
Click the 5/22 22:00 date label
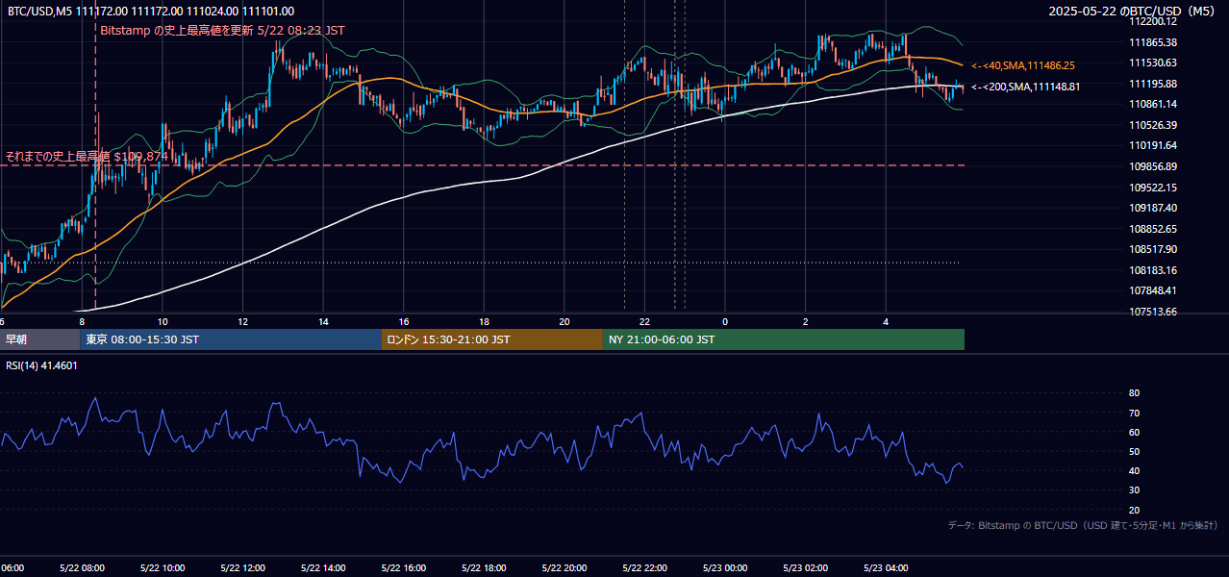click(643, 567)
